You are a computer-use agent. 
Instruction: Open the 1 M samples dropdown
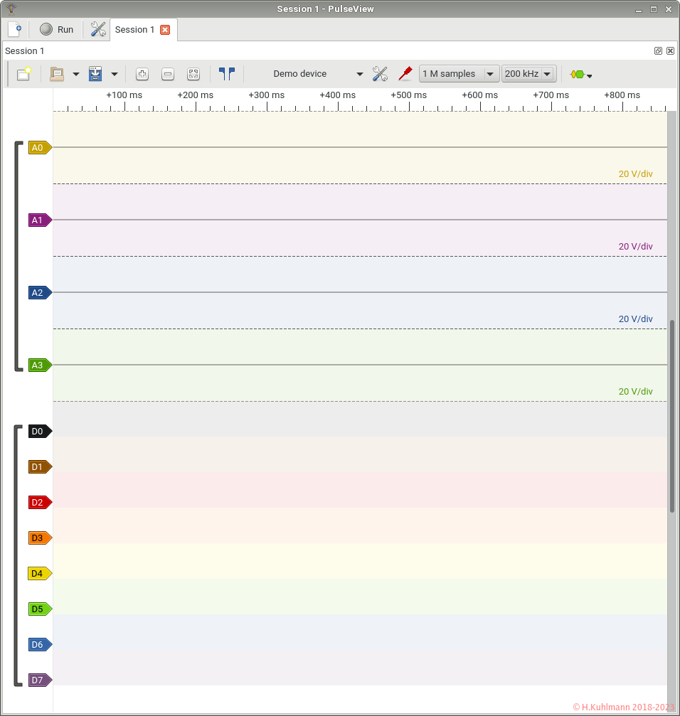click(x=459, y=74)
